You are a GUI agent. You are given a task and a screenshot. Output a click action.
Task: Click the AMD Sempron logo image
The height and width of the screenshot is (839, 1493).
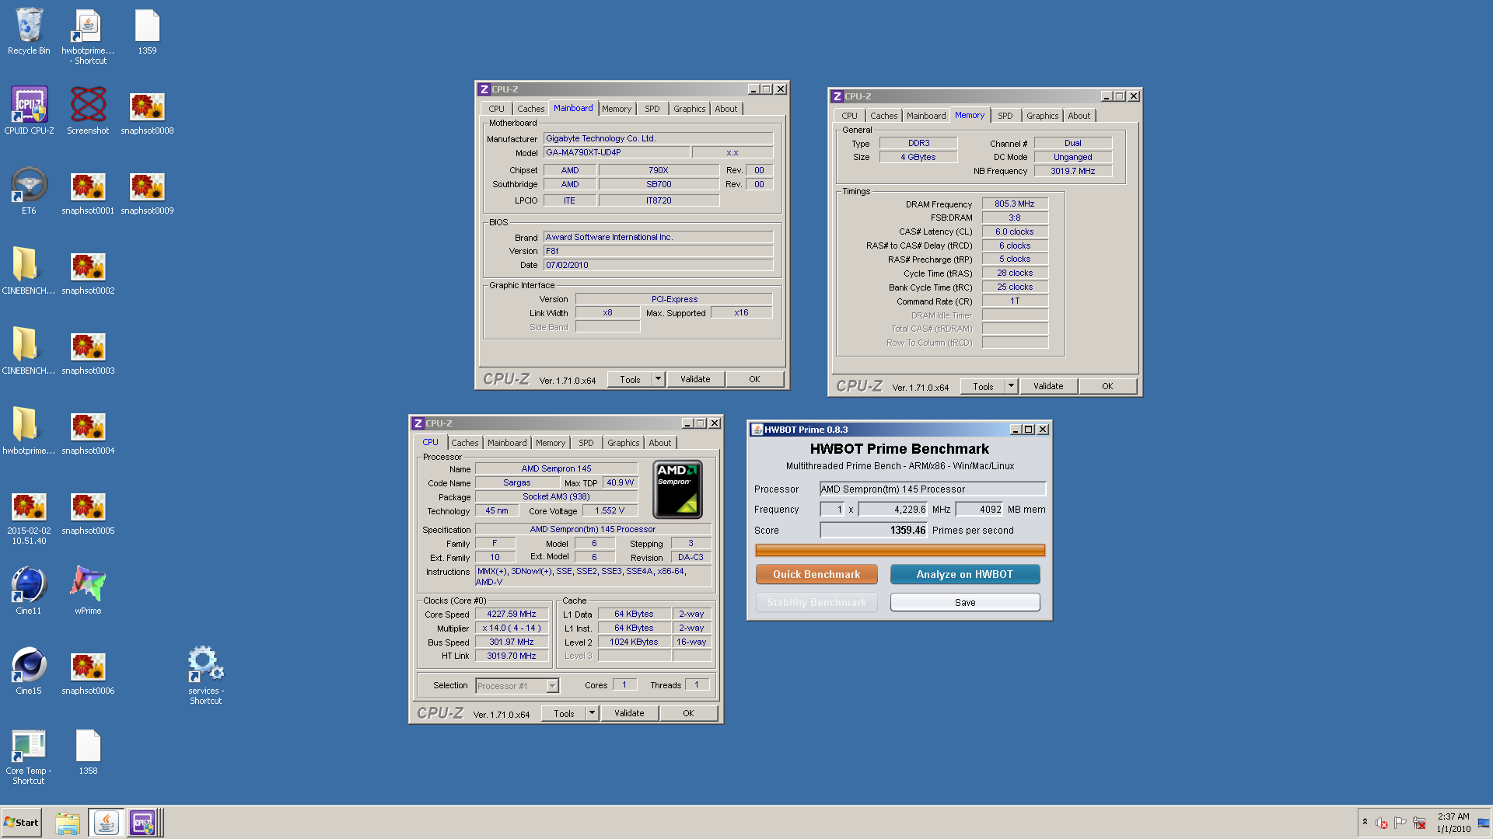point(677,489)
